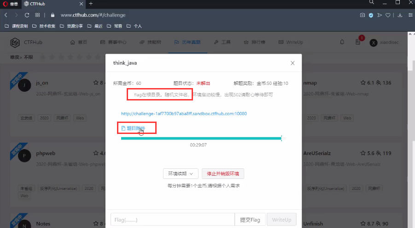
Task: Download the 题目附件 attachment
Action: [133, 128]
